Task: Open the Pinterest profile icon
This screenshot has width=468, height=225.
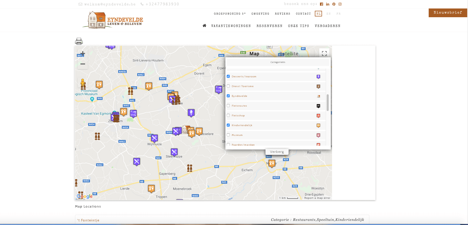Action: coord(334,4)
